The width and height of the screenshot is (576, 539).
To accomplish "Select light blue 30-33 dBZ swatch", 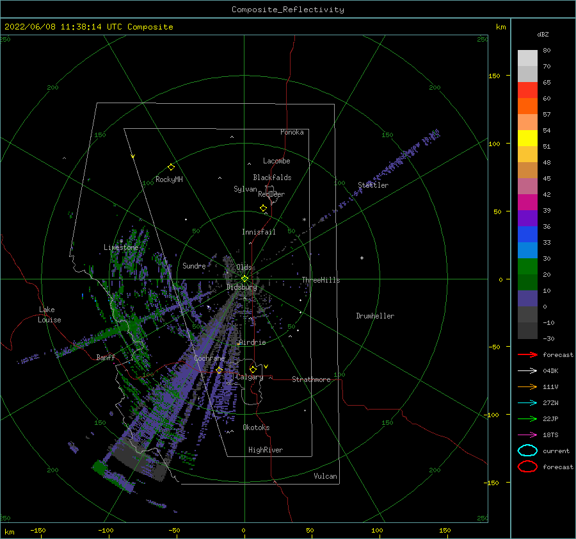I will point(527,251).
